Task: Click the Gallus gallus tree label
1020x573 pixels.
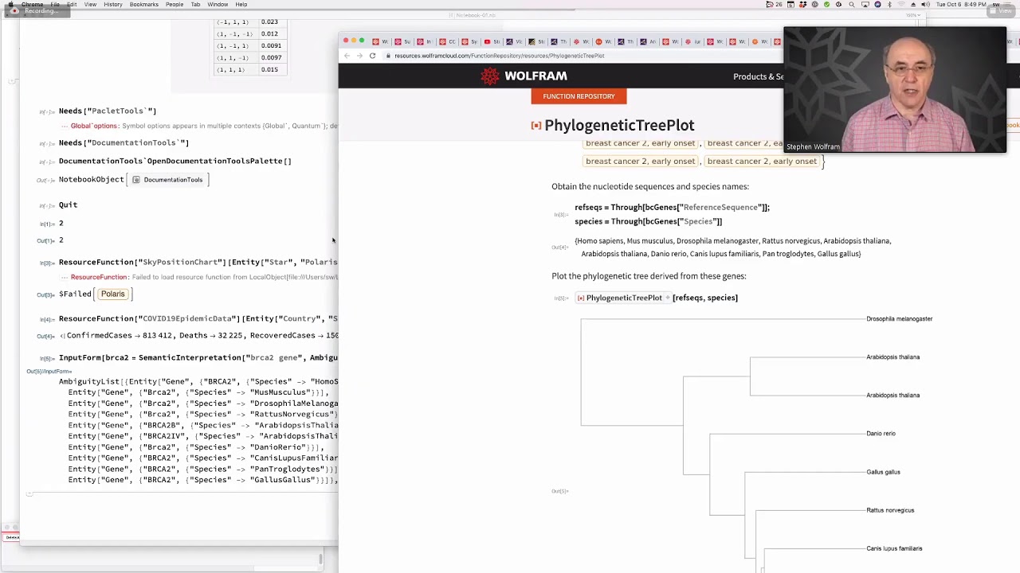Action: [883, 472]
